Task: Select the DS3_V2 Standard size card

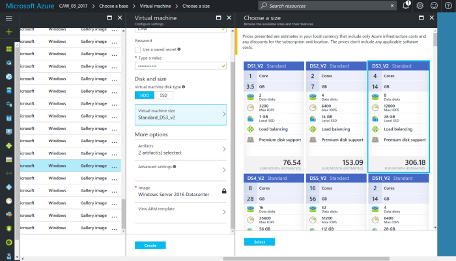Action: coord(399,117)
